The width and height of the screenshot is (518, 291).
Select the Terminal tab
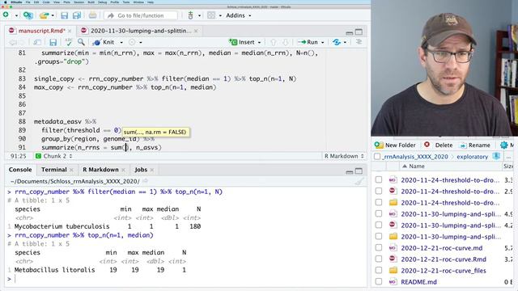click(54, 170)
